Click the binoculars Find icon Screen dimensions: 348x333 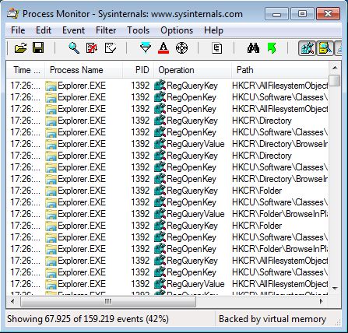(253, 48)
